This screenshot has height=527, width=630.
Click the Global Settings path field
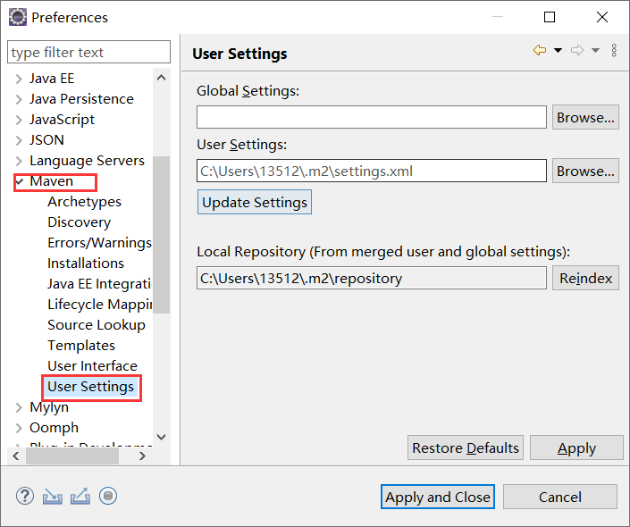372,117
